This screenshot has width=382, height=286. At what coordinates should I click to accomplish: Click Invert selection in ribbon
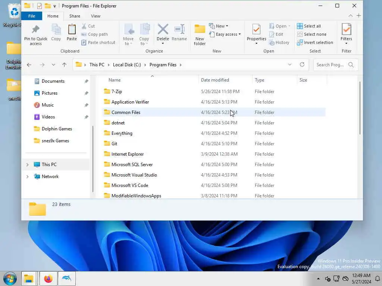tap(315, 42)
